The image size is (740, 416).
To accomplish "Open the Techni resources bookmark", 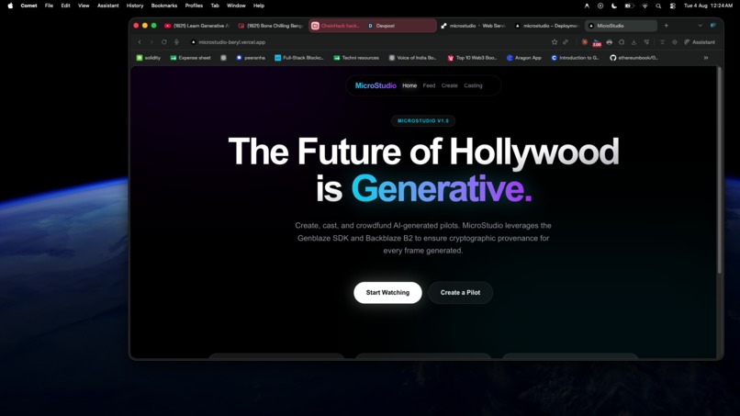I will tap(356, 58).
